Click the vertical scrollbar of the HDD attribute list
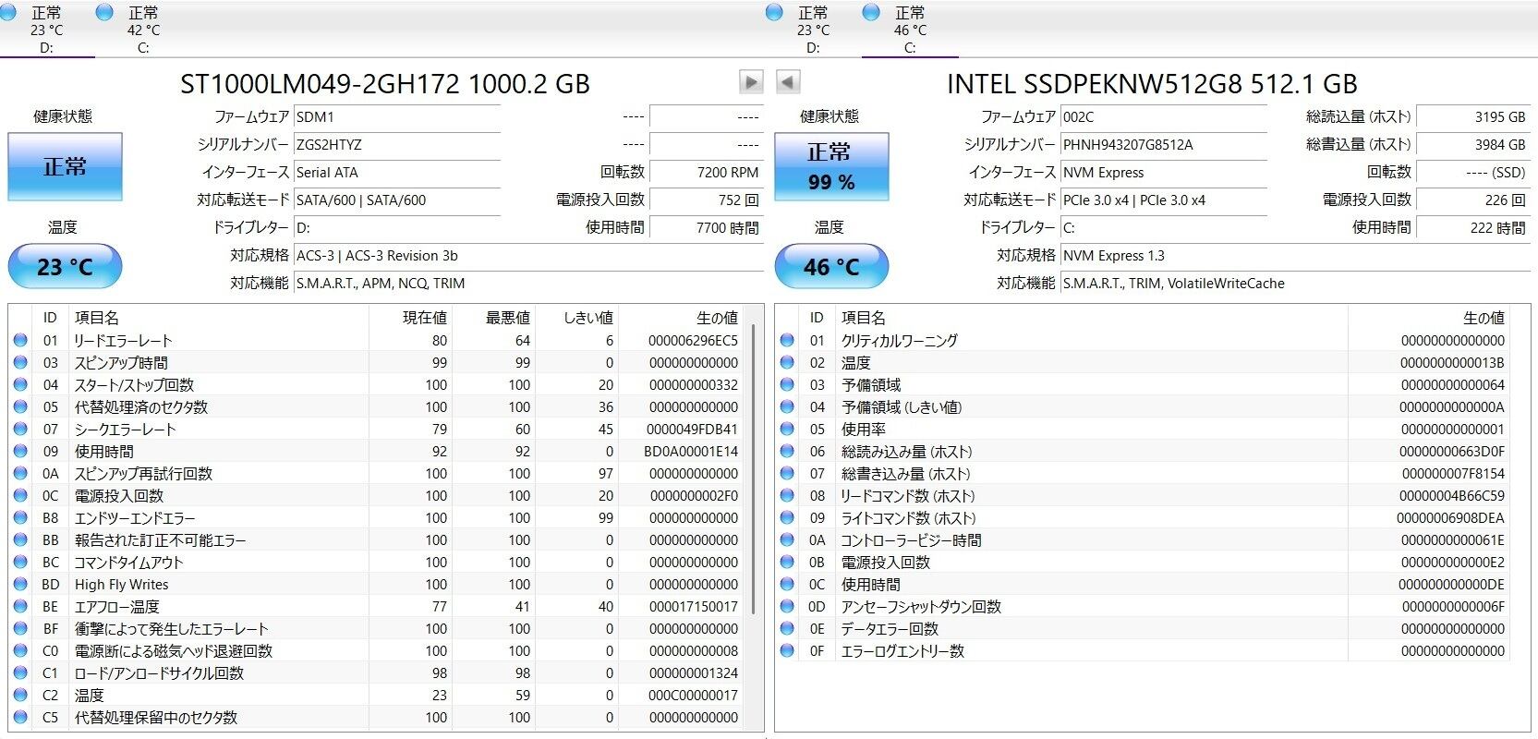This screenshot has width=1538, height=739. point(755,462)
